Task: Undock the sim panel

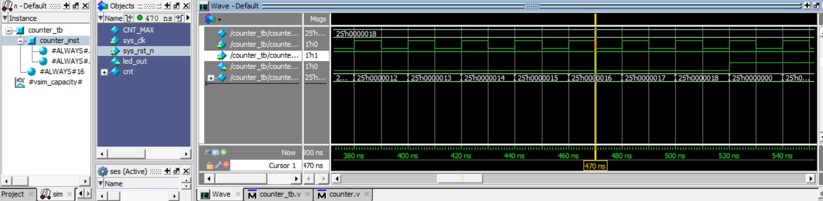Action: pos(75,6)
